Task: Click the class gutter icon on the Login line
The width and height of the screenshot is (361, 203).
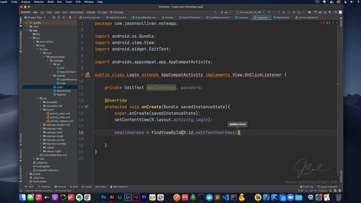Action: click(x=87, y=75)
